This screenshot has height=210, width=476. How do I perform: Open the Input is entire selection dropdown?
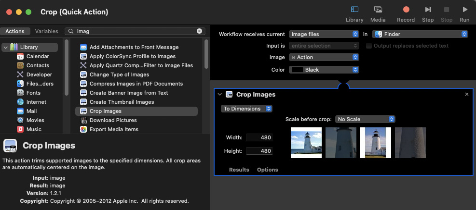(x=324, y=46)
